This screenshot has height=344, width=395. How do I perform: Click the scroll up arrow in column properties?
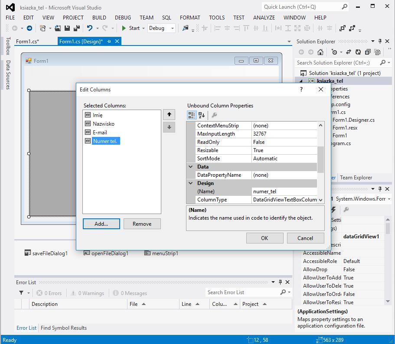320,125
